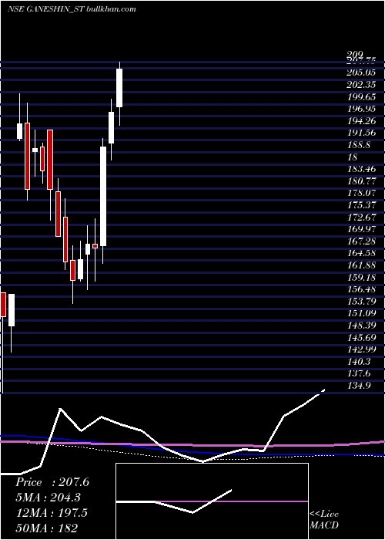Click the <<Live MACD label
385x540 pixels.
324,519
